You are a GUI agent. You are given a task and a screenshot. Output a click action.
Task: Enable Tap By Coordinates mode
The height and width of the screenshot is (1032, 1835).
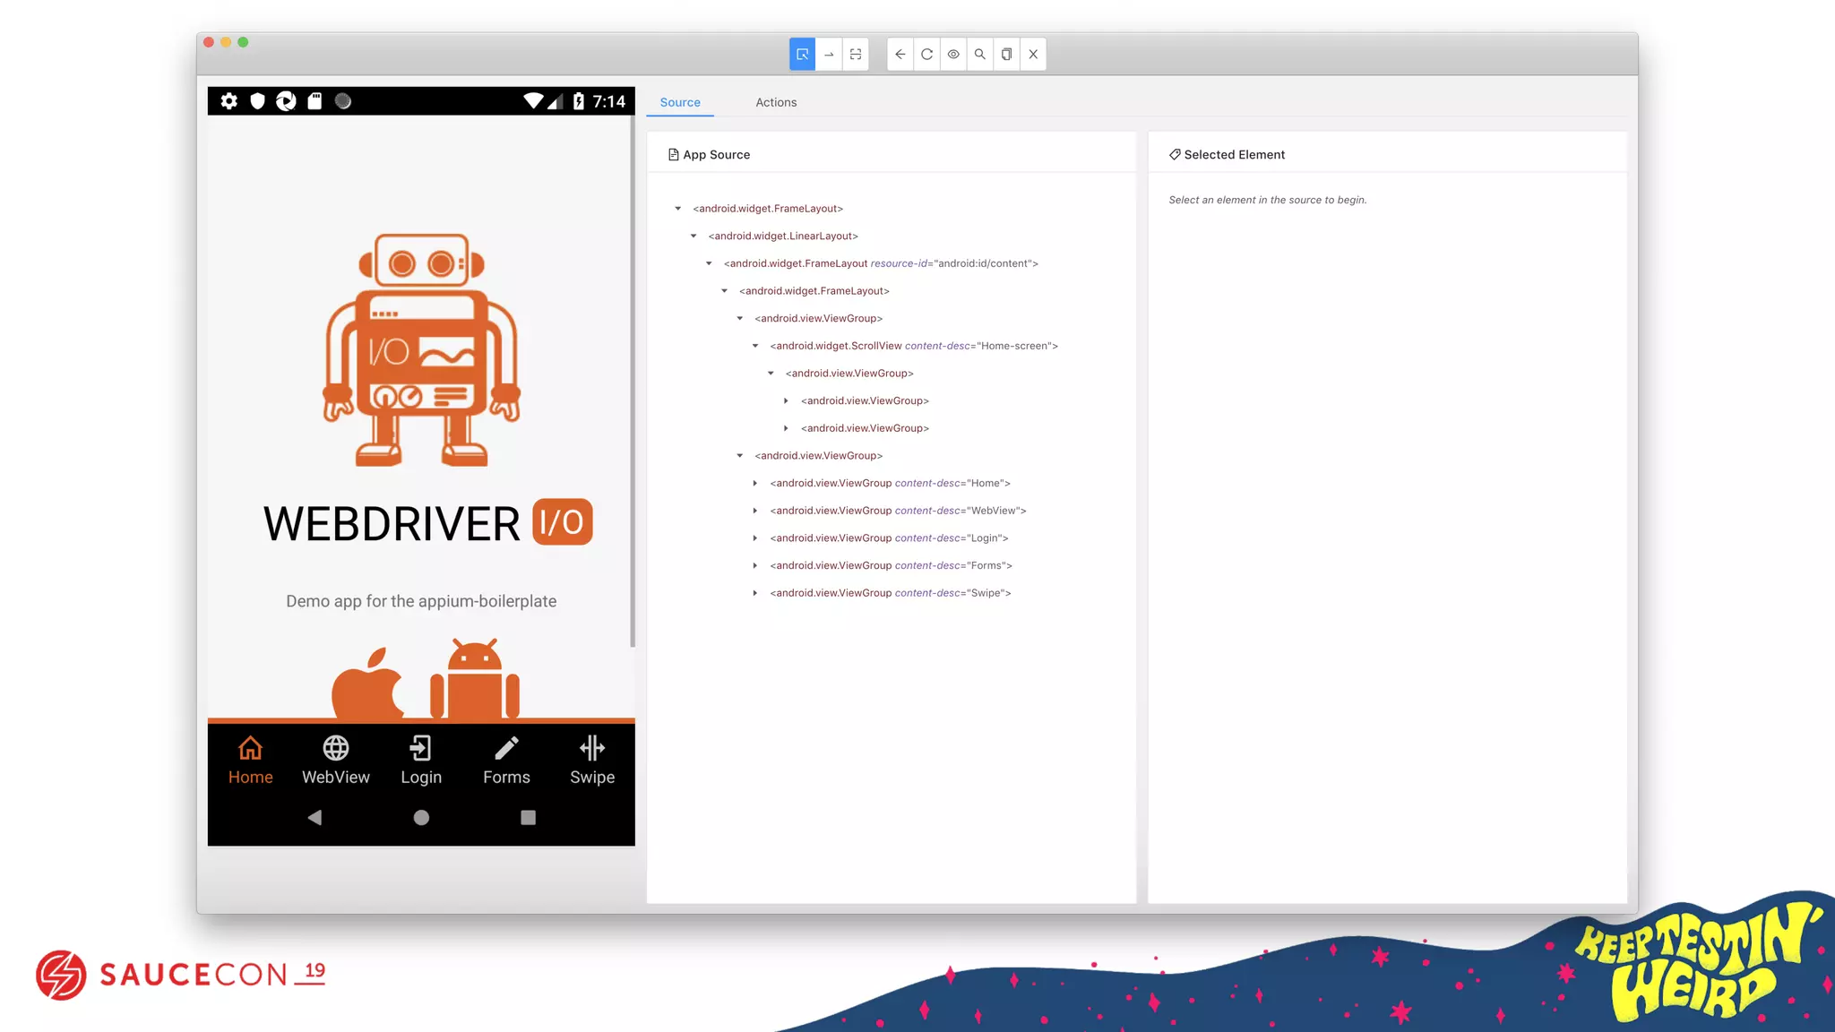click(x=856, y=54)
